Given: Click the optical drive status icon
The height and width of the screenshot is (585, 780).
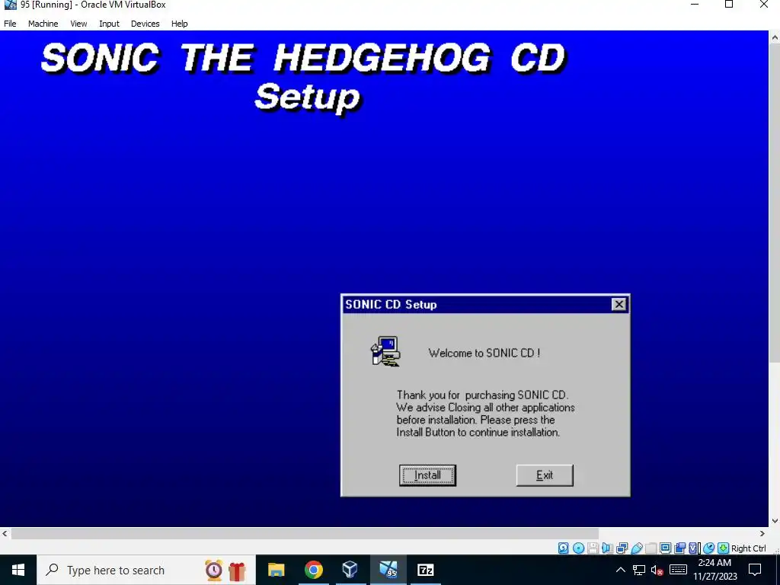Looking at the screenshot, I should [578, 548].
